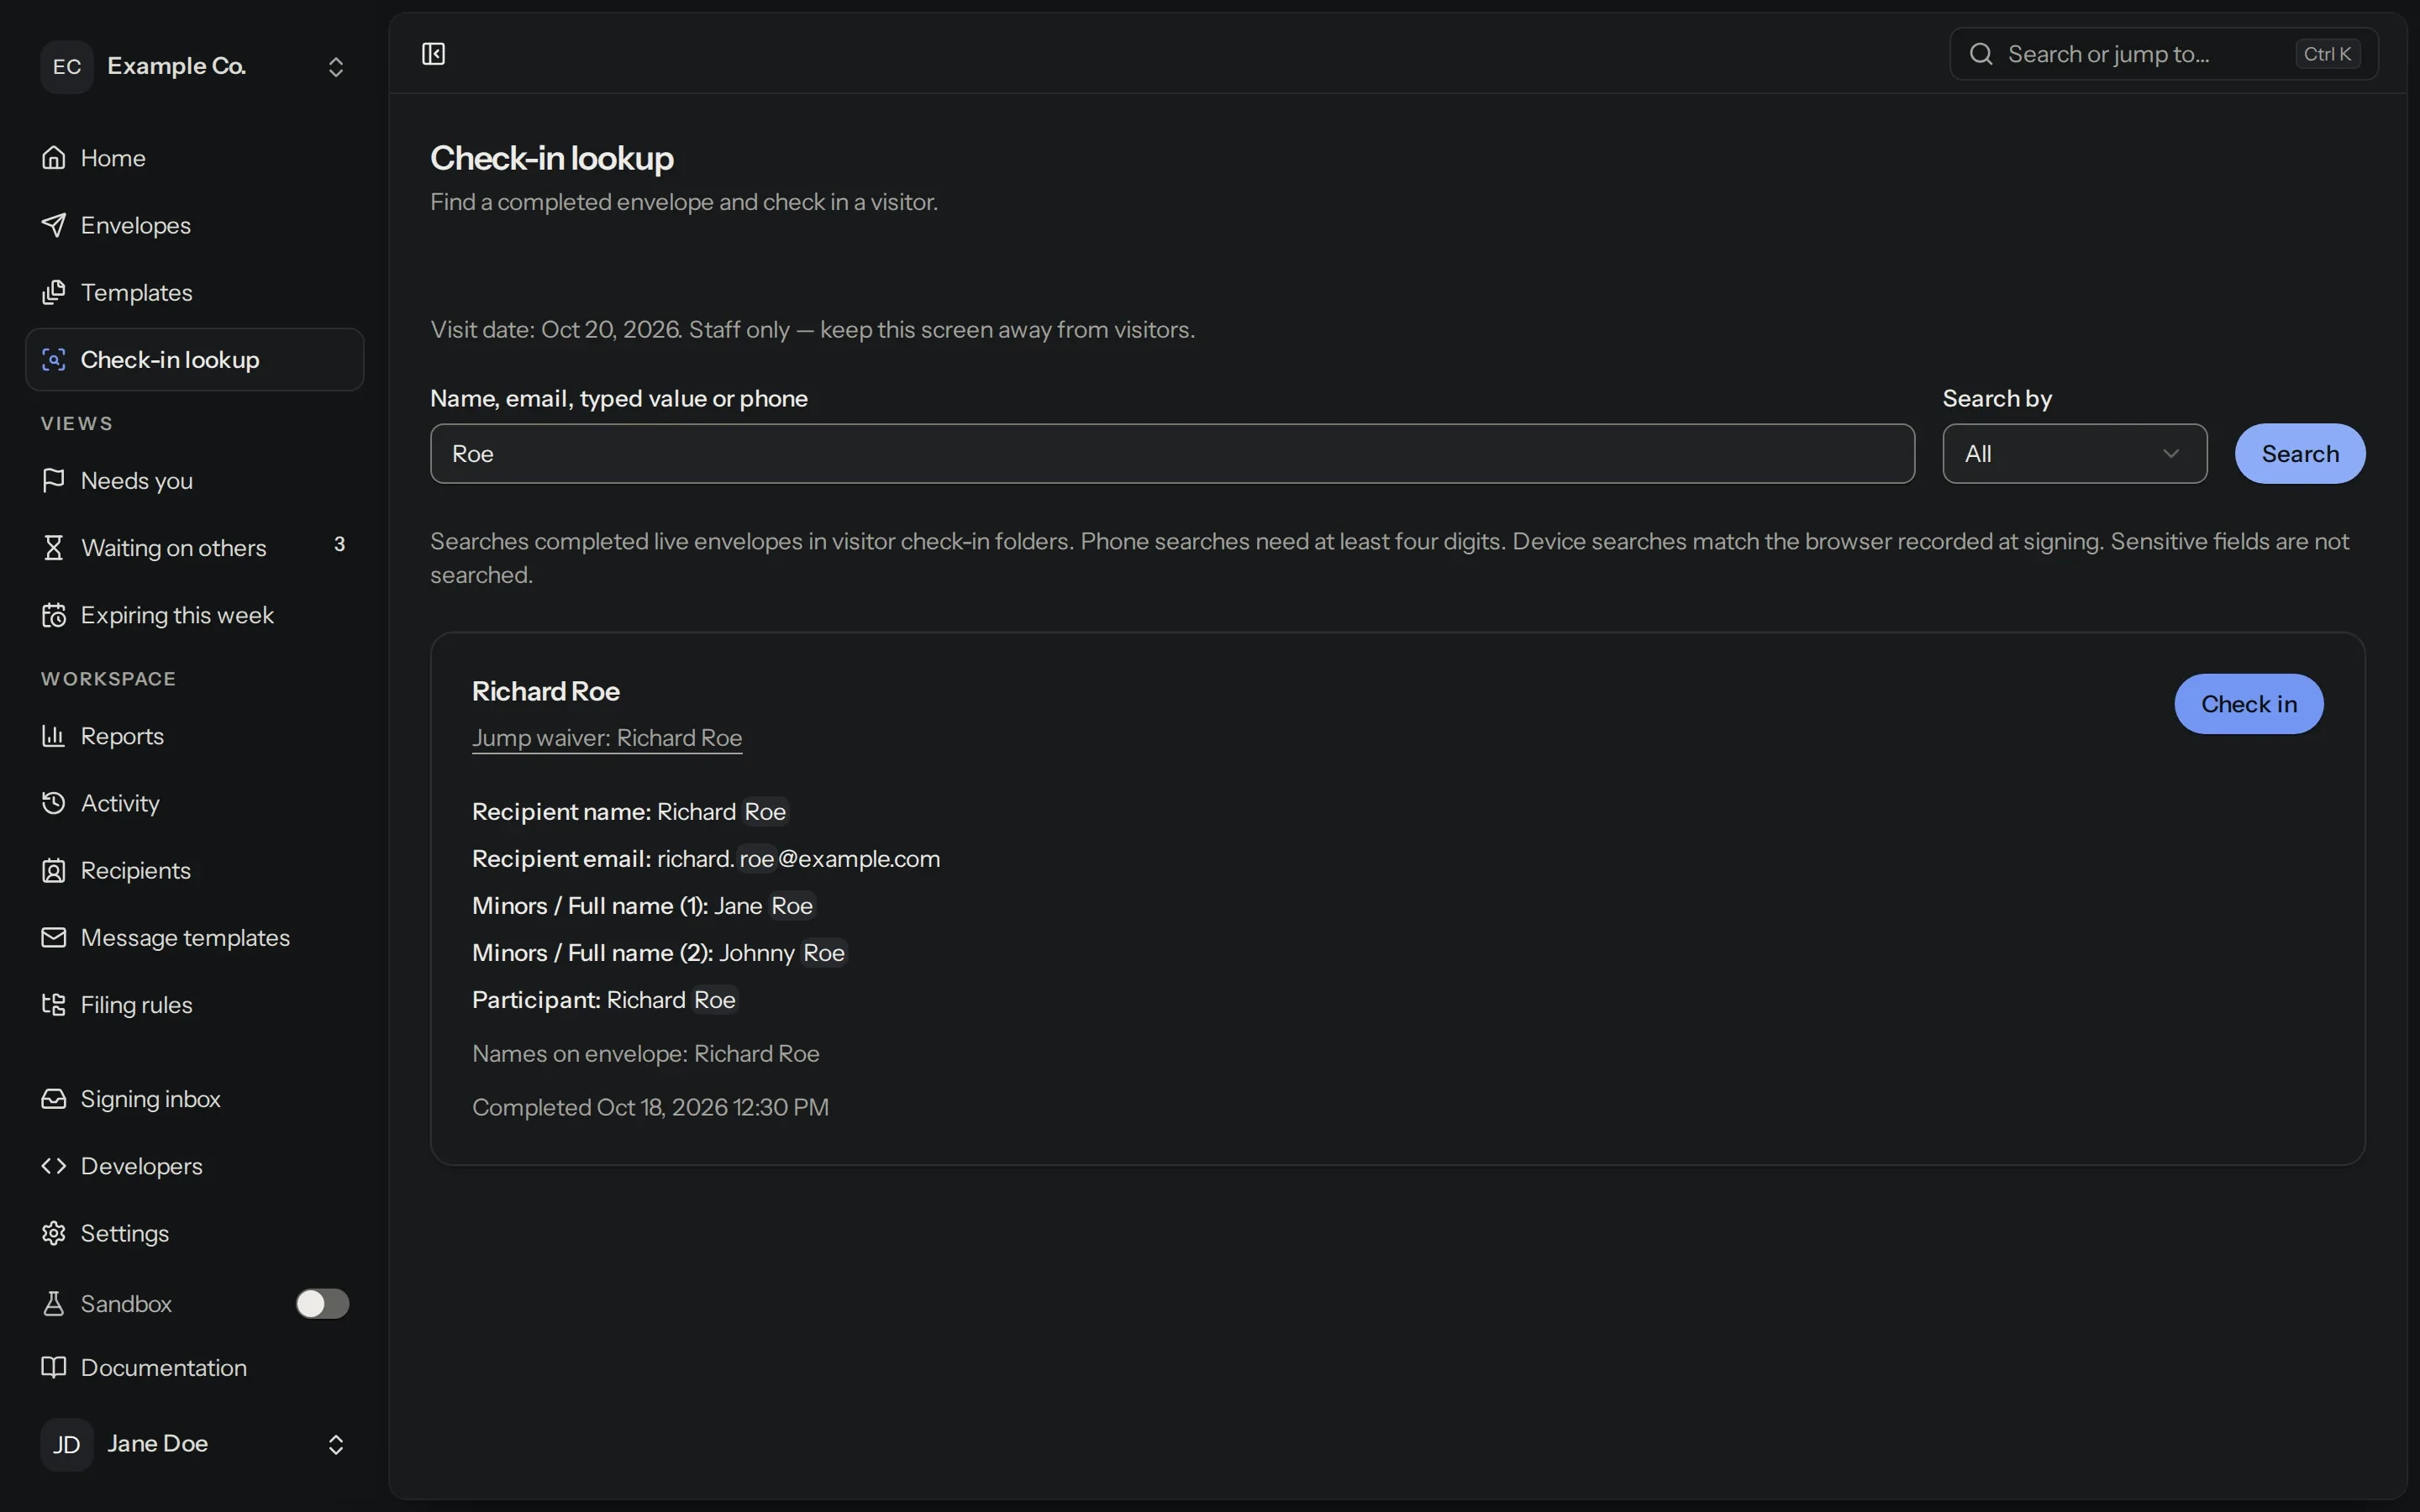The width and height of the screenshot is (2420, 1512).
Task: Expand the Example Co. workspace switcher
Action: click(x=195, y=66)
